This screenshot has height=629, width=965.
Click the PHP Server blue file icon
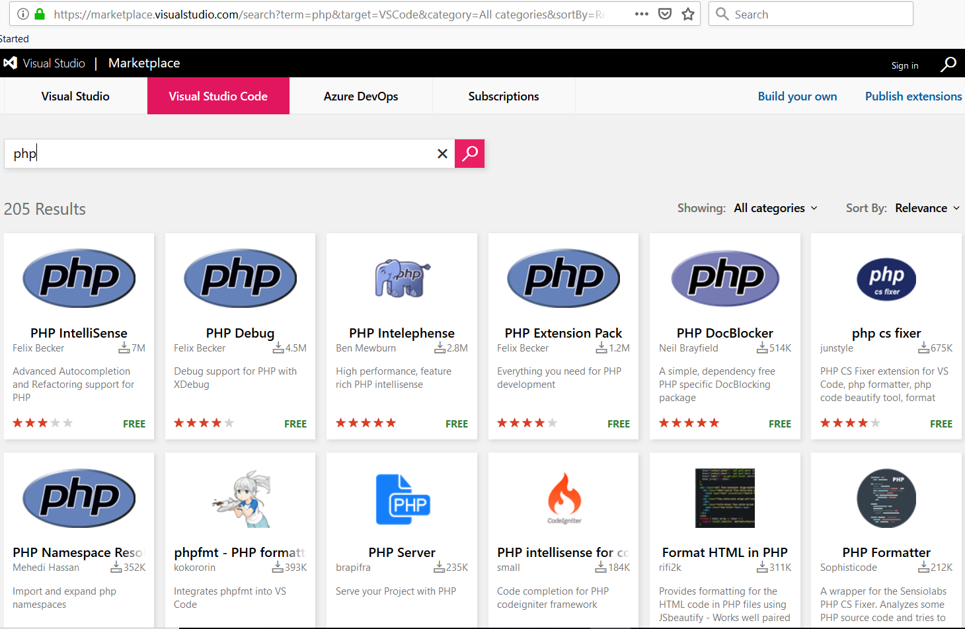click(x=403, y=499)
